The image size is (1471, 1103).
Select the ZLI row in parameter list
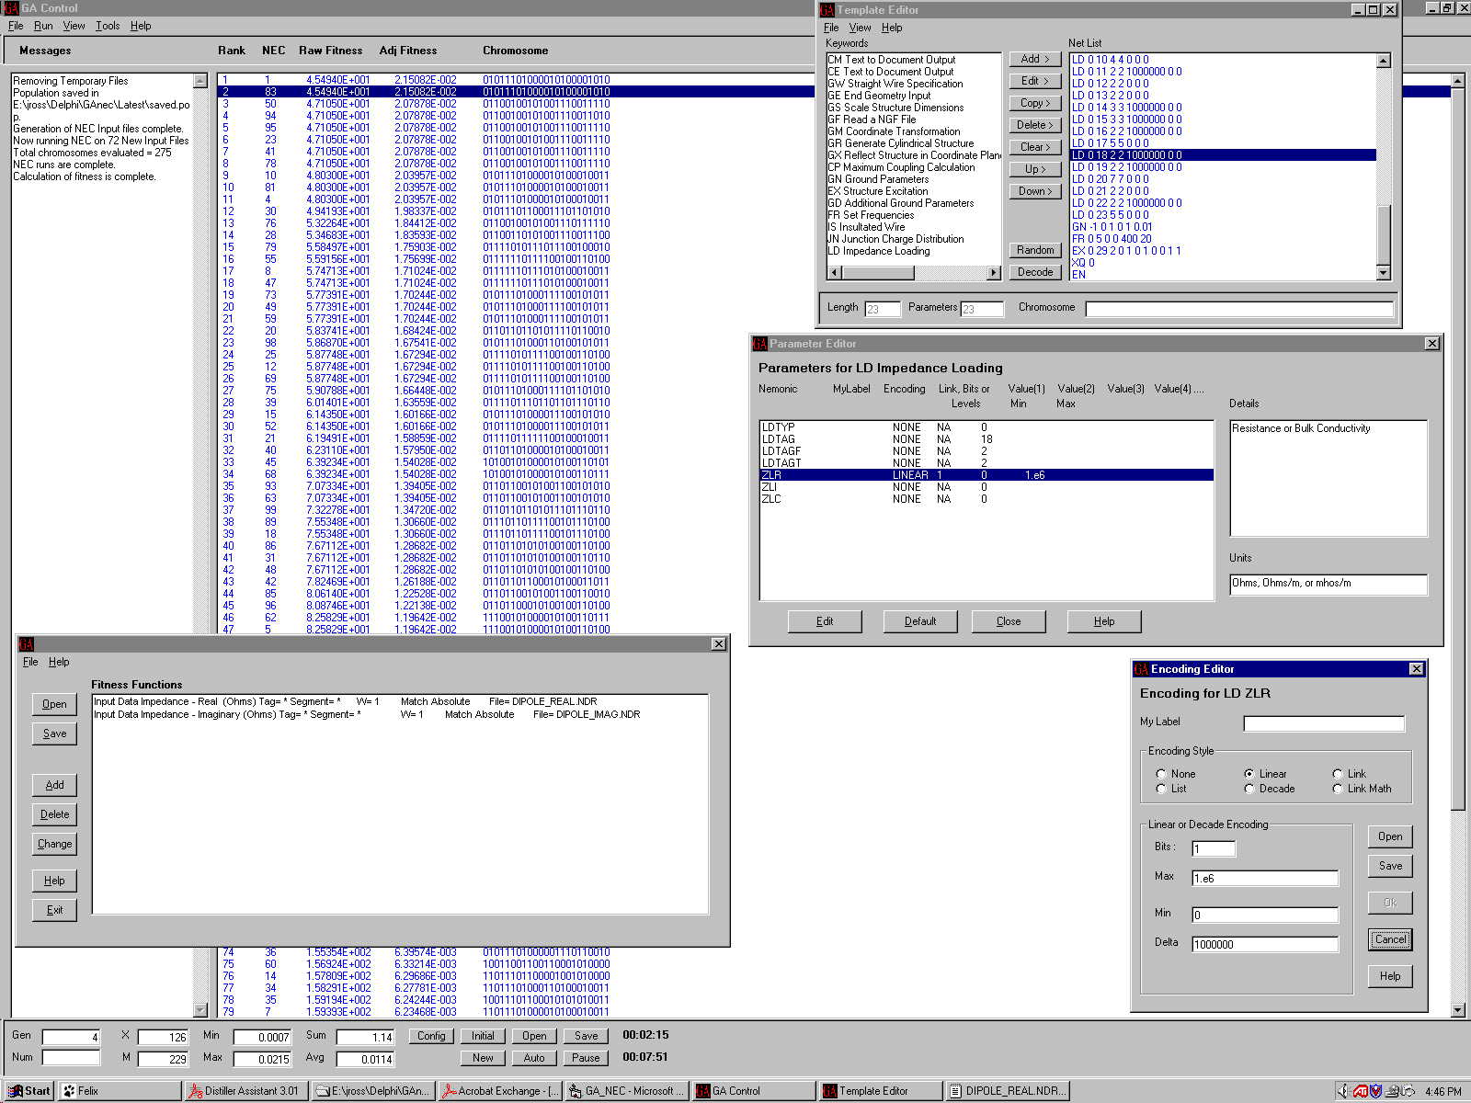click(770, 487)
